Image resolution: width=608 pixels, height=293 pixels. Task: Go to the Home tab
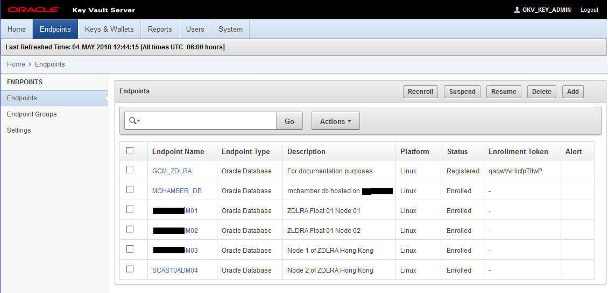tap(17, 30)
